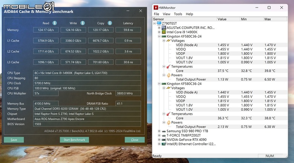294x163 pixels.
Task: Click the Copy info icon in AIDA64
Action: (110, 23)
